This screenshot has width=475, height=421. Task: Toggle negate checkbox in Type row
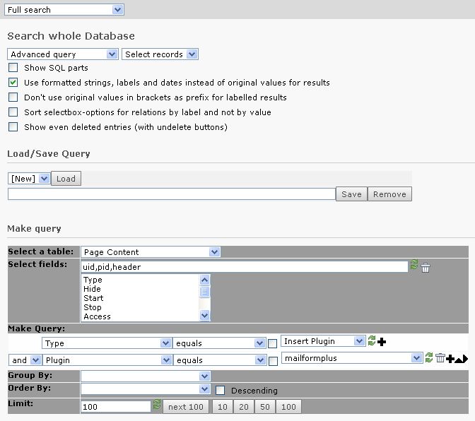click(273, 343)
